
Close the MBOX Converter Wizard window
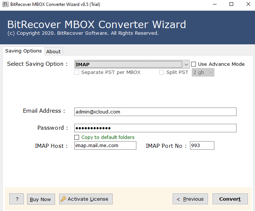pos(248,4)
